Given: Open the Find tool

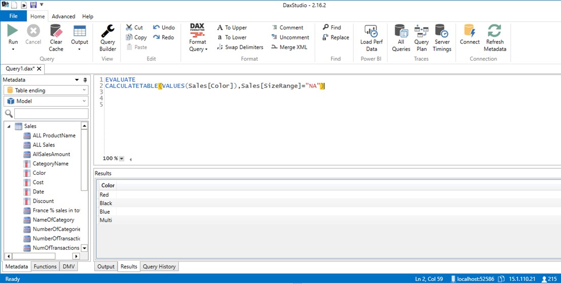Looking at the screenshot, I should [331, 27].
